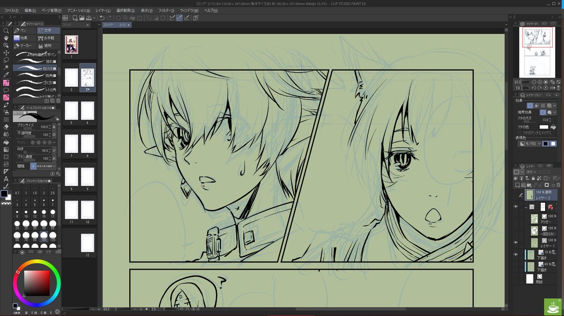Toggle visibility of the layer folder row
Image resolution: width=564 pixels, height=316 pixels.
[x=516, y=206]
